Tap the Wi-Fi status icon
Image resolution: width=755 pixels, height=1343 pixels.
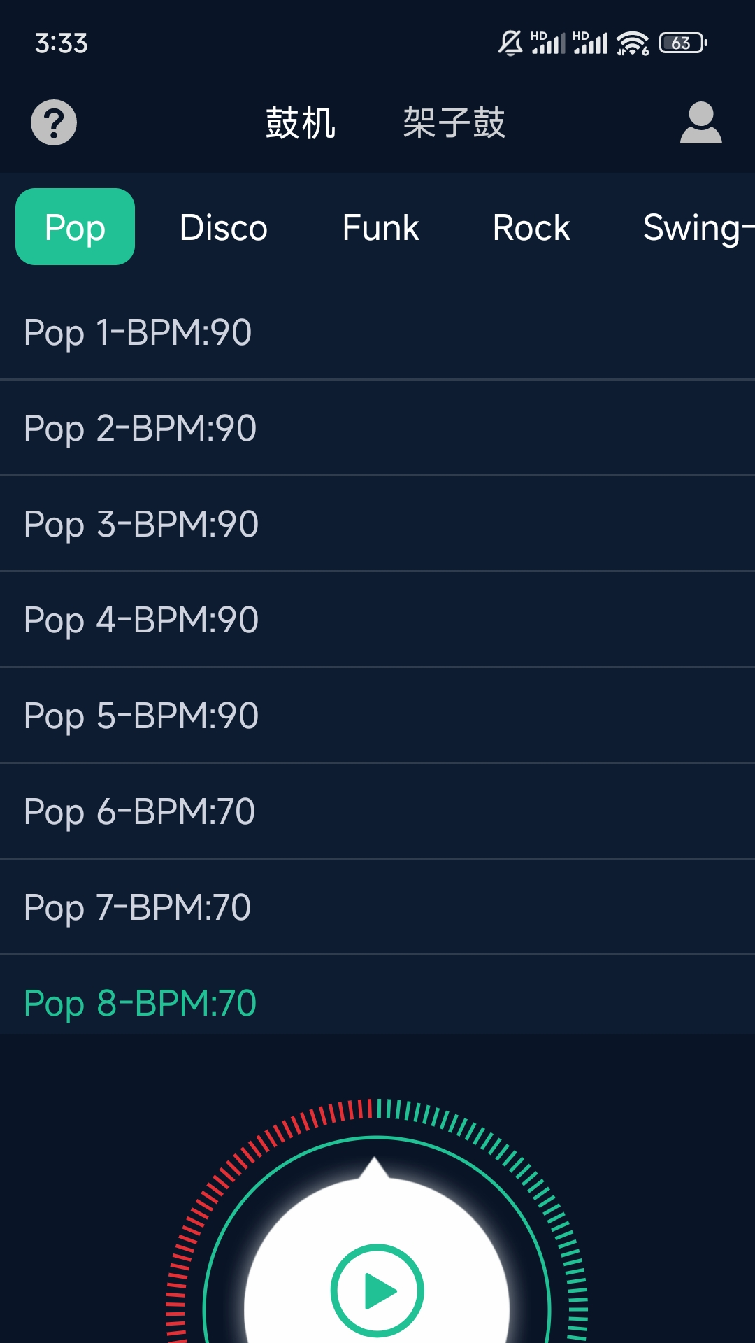[x=632, y=43]
